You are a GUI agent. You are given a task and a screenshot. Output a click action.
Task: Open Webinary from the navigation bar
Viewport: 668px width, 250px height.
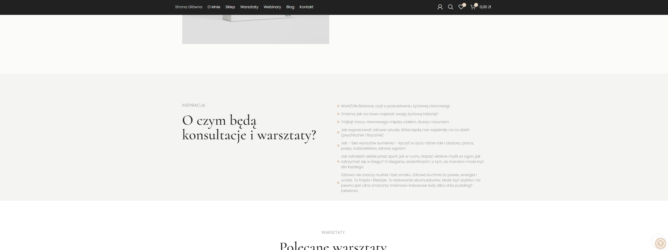(x=272, y=7)
